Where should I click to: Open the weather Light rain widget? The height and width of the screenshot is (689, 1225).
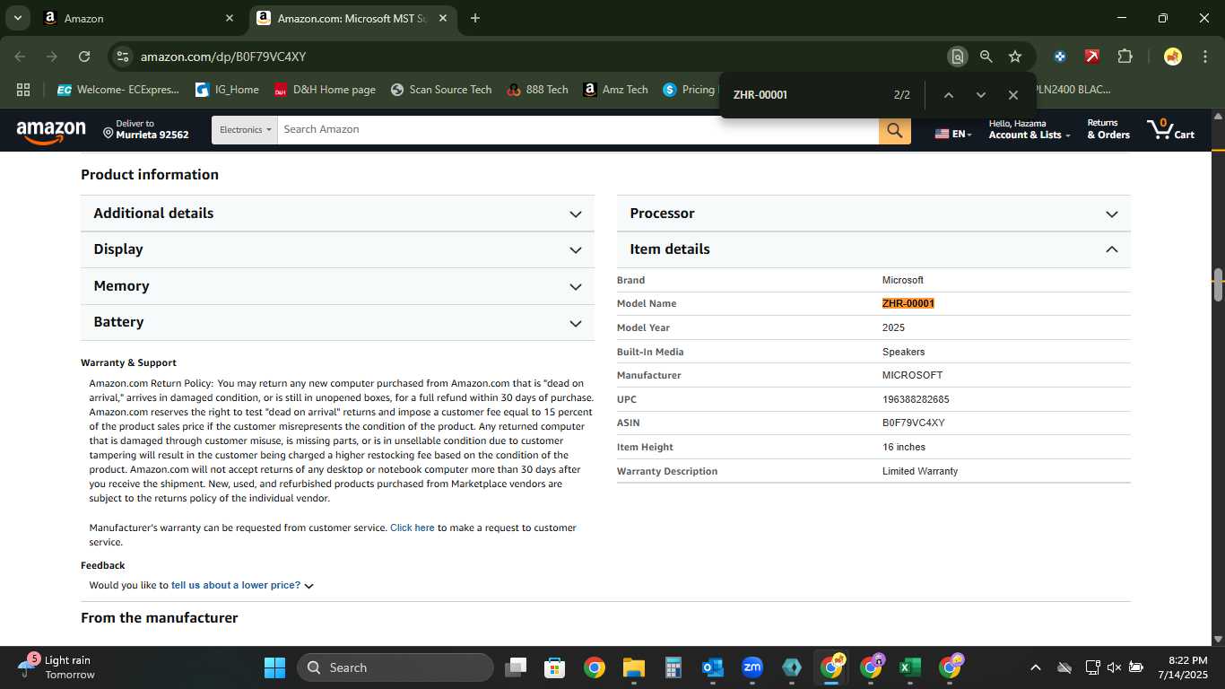(57, 667)
